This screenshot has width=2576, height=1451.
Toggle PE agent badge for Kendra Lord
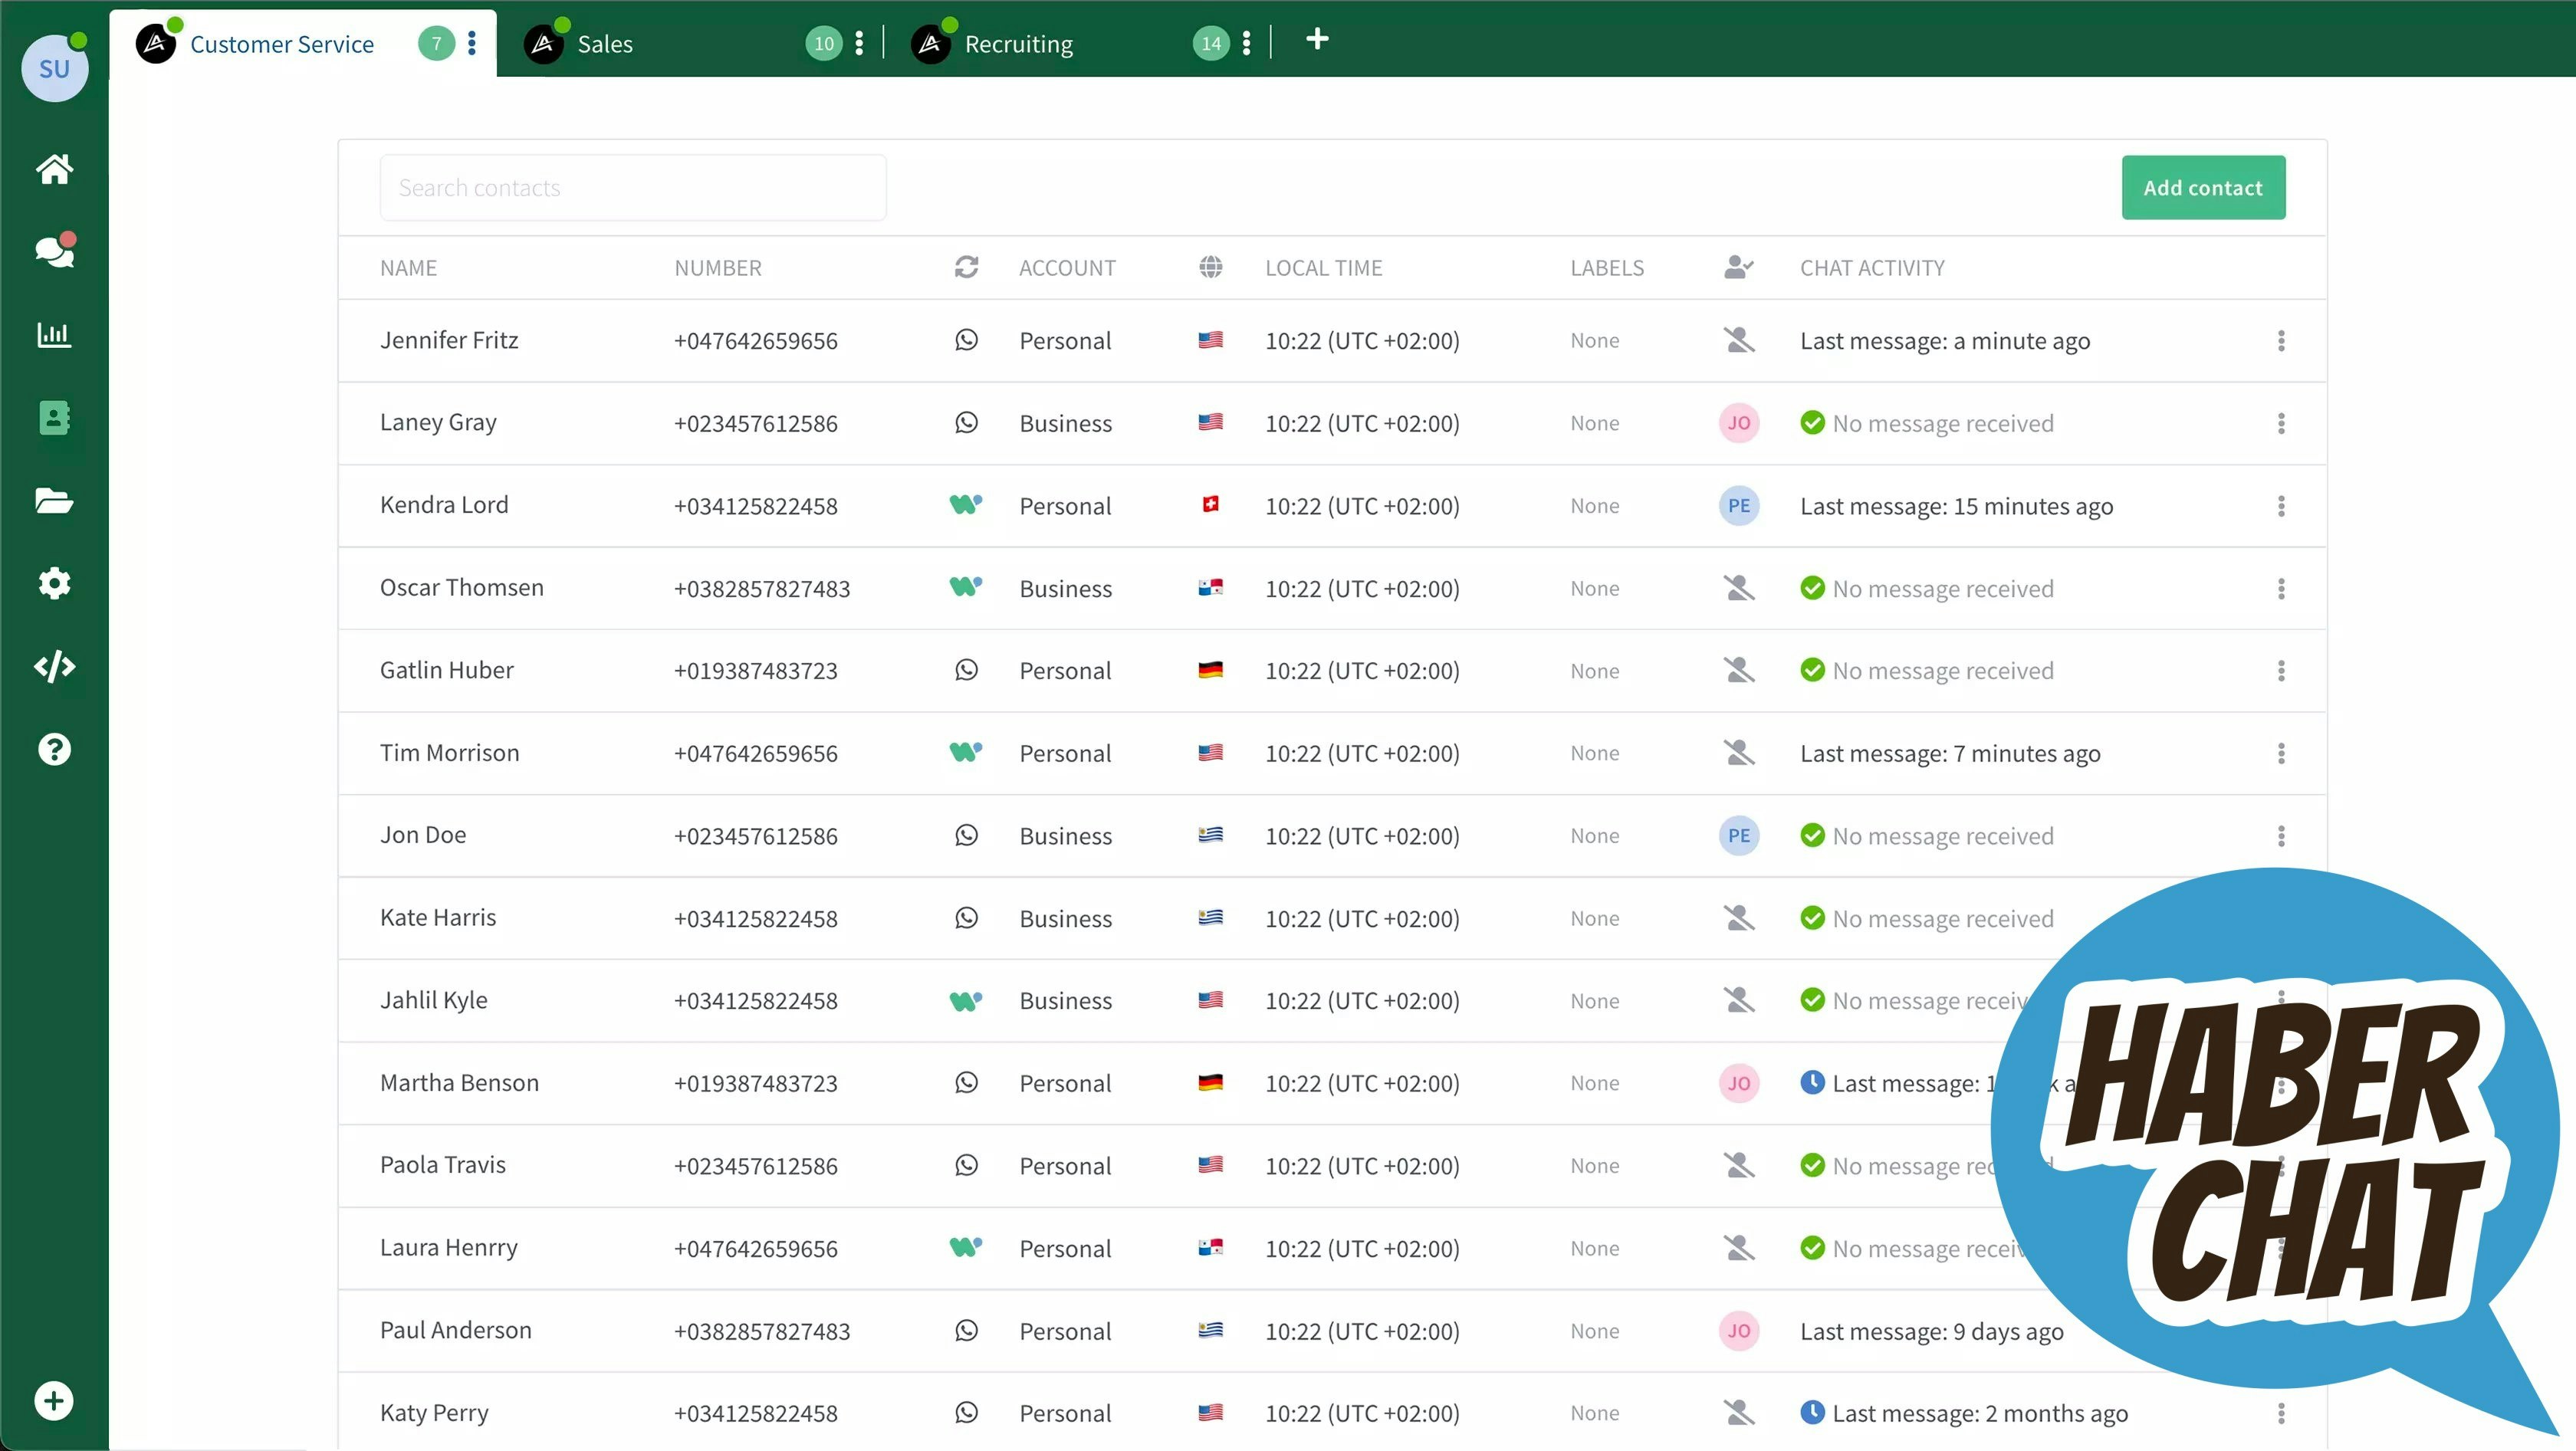[1739, 506]
